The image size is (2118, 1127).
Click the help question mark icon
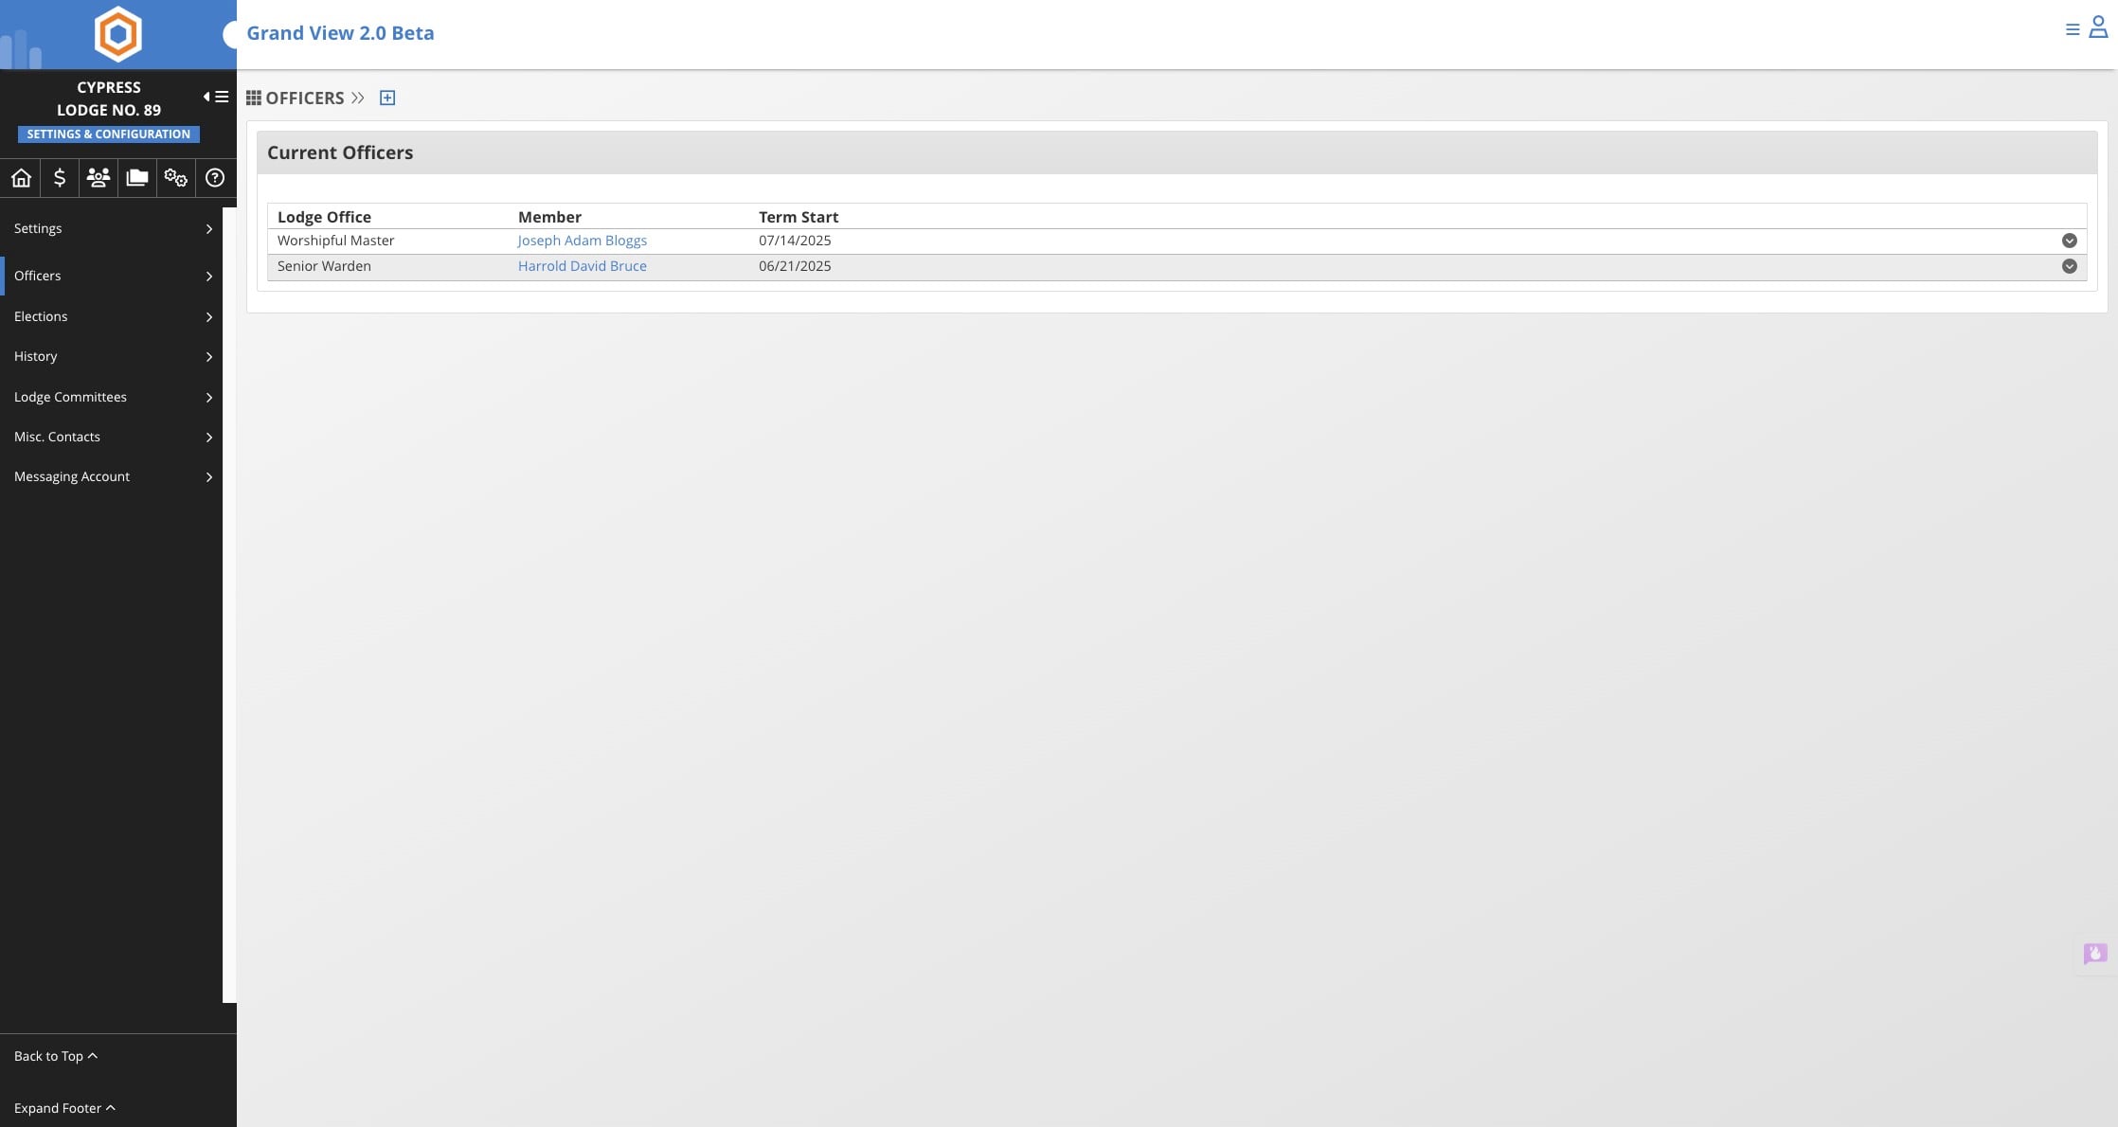pos(215,177)
